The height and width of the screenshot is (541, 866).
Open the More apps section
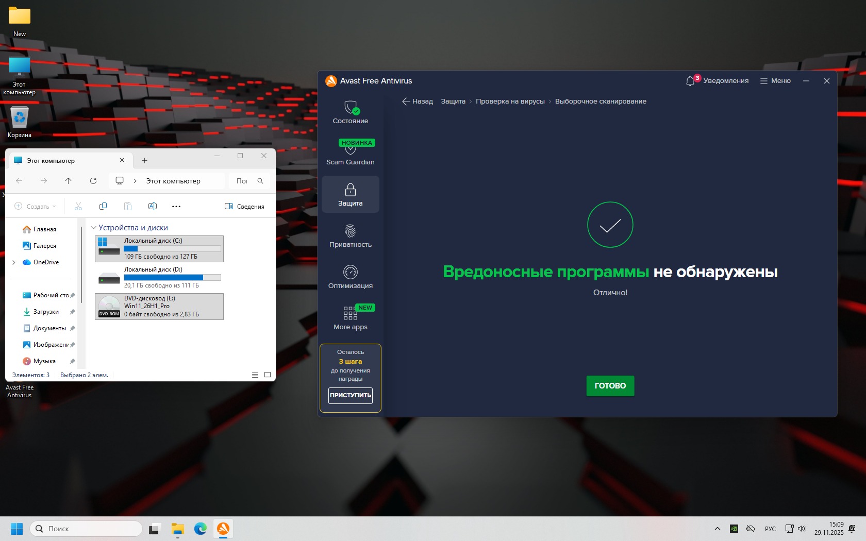coord(350,318)
